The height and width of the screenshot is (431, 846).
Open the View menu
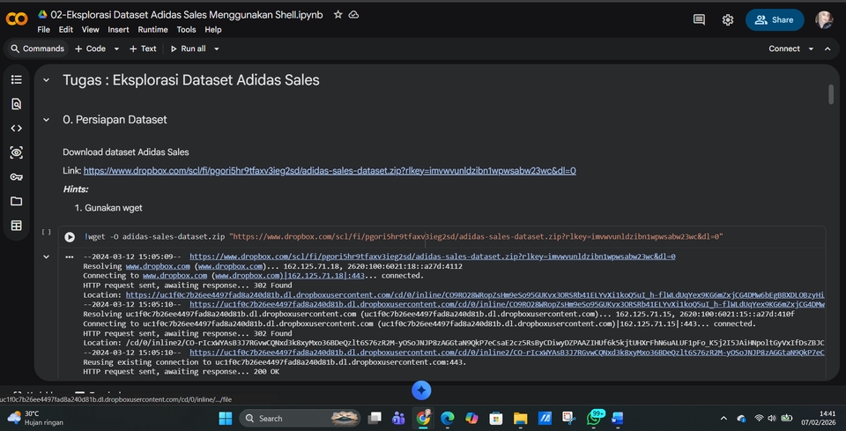(x=90, y=30)
